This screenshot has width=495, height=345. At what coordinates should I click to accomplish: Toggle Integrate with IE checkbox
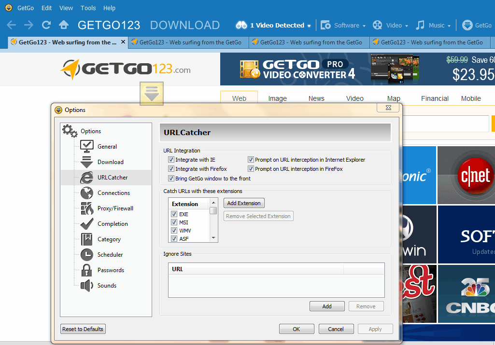click(x=171, y=160)
